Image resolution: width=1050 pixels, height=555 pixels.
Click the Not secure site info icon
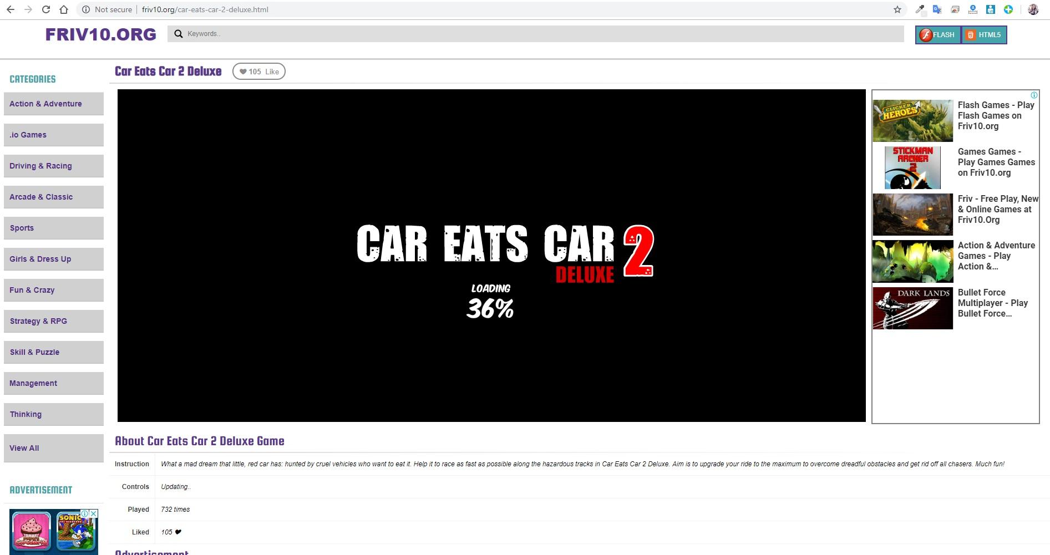86,9
